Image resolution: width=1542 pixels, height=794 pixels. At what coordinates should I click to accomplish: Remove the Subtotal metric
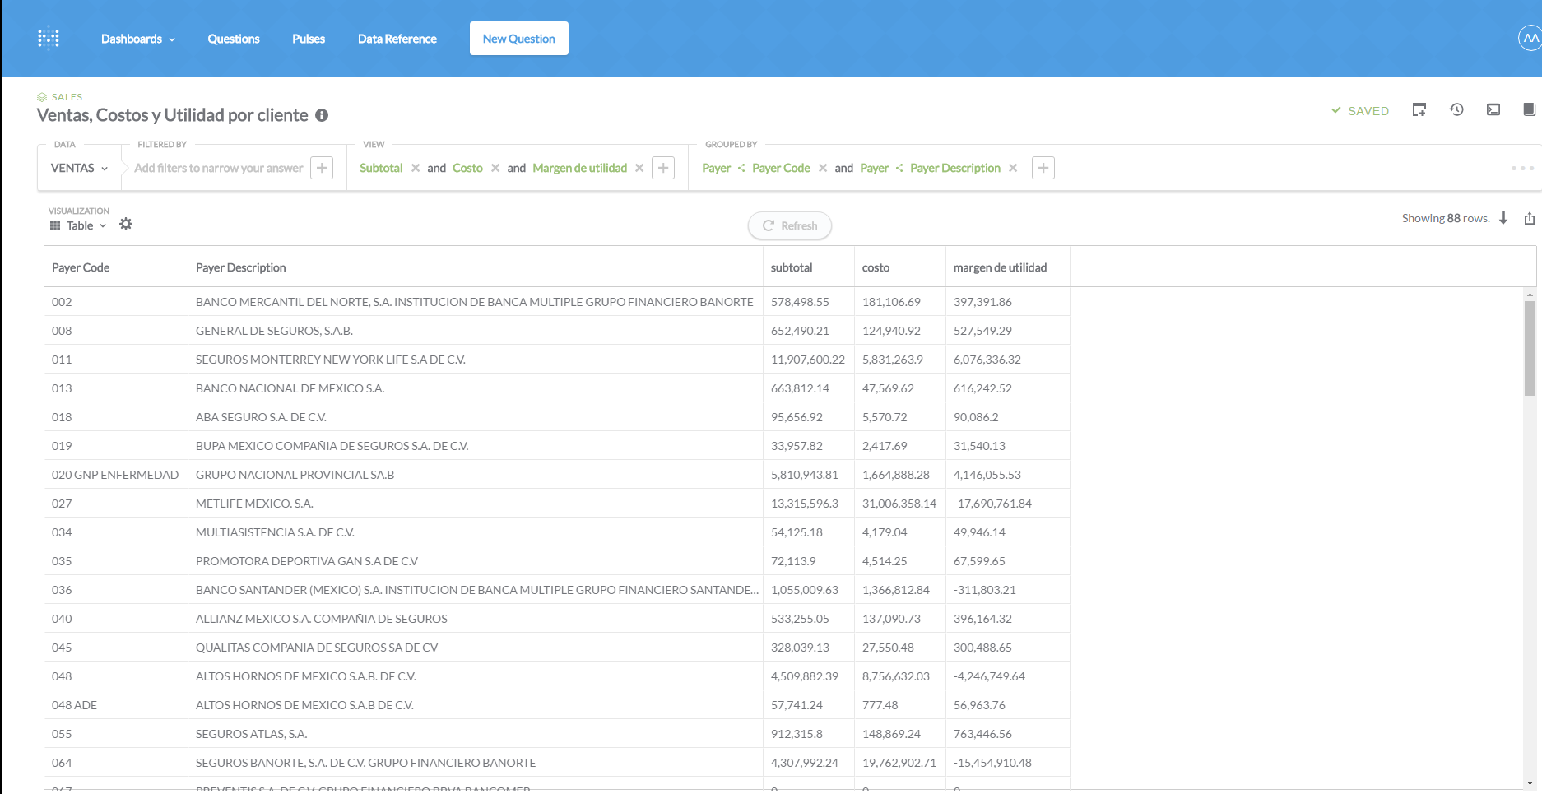tap(416, 168)
